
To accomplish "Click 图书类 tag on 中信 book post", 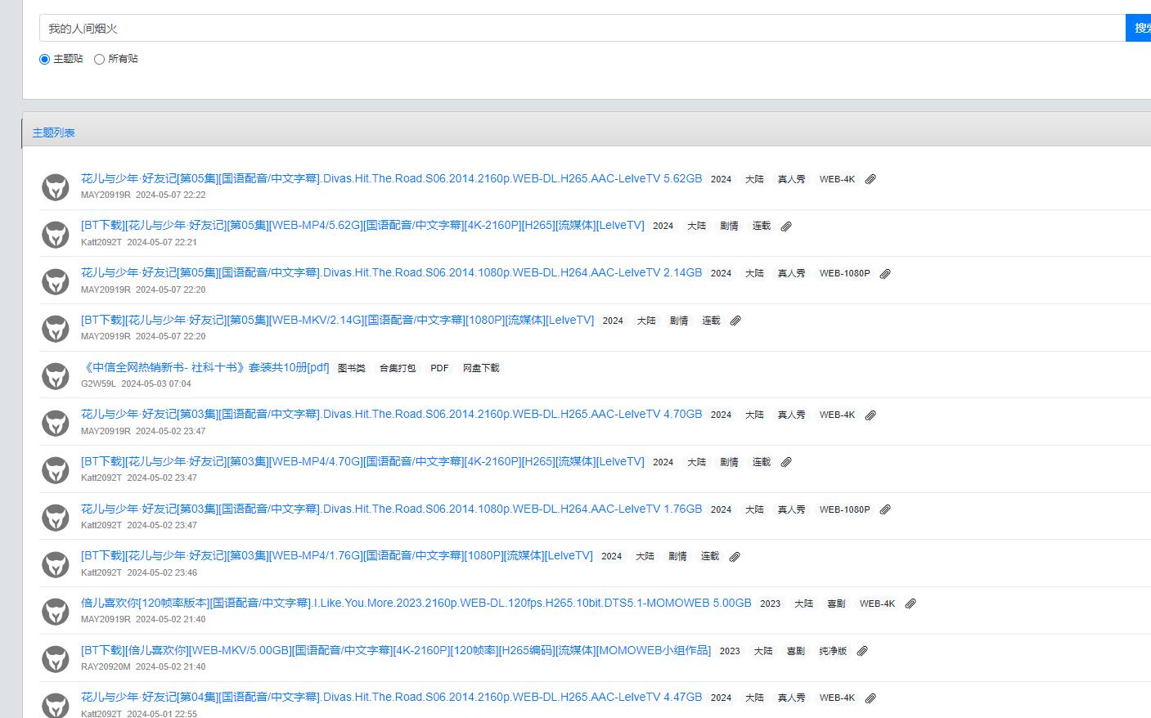I will 352,368.
